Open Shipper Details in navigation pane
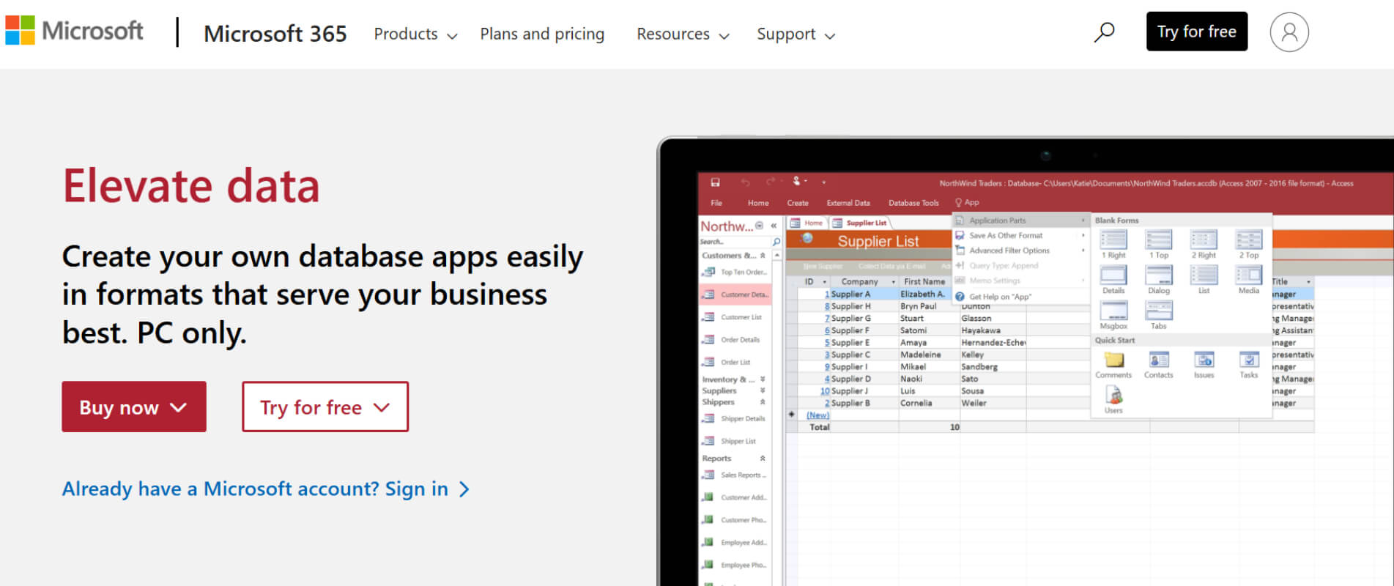Screen dimensions: 1394x586 735,419
